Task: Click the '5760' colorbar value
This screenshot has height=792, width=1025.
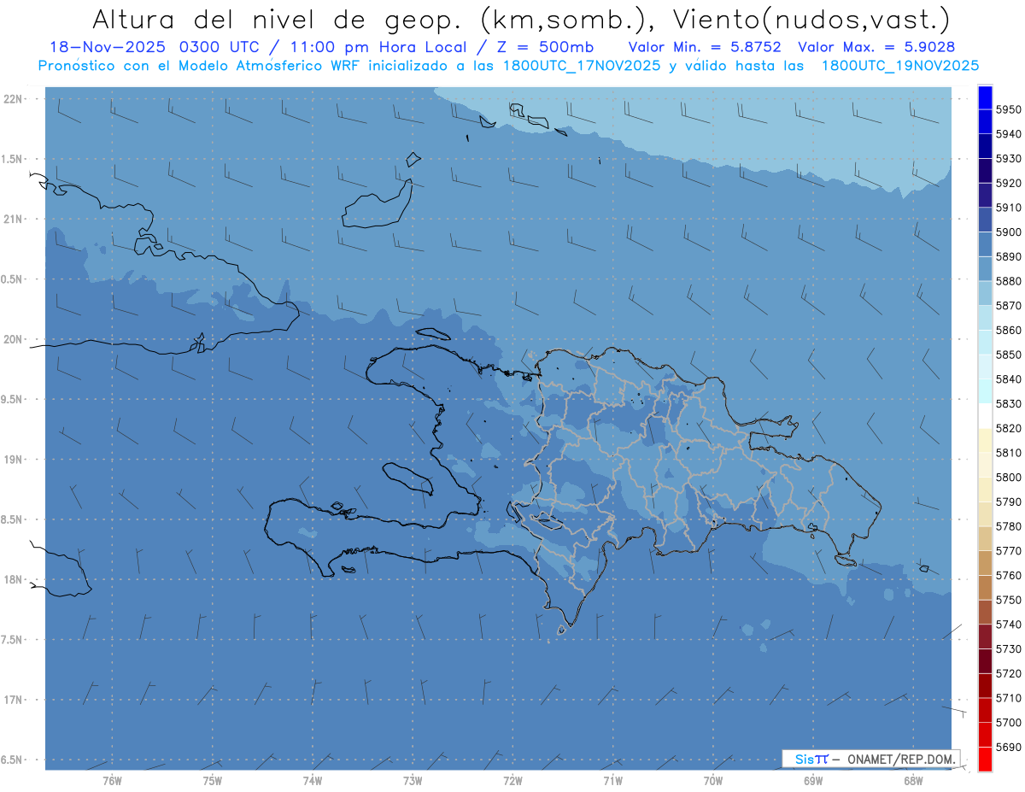Action: [1010, 575]
